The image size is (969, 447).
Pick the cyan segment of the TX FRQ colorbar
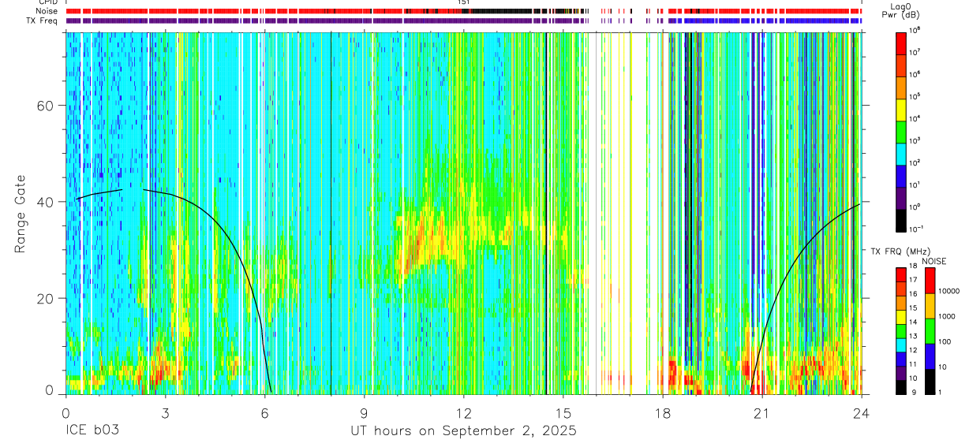point(901,345)
